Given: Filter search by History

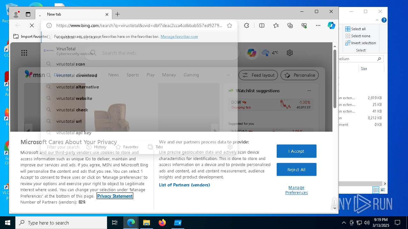Looking at the screenshot, I should point(96,147).
